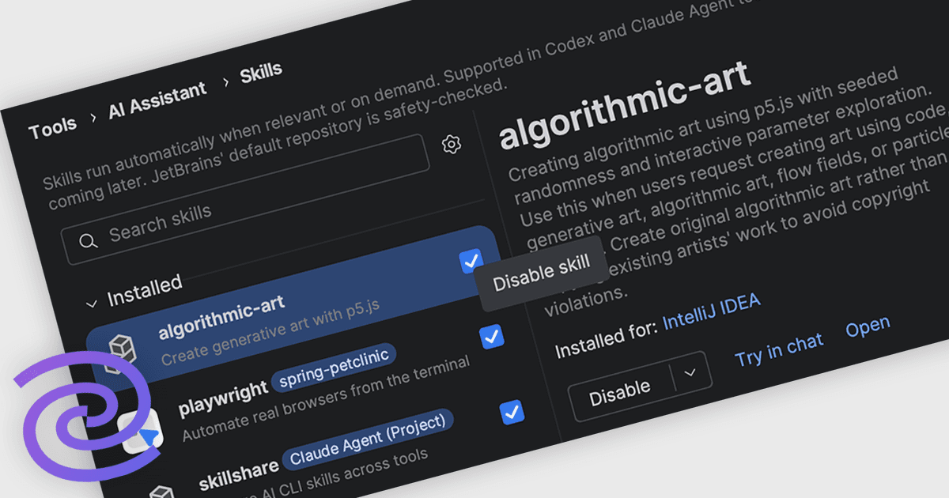Image resolution: width=949 pixels, height=498 pixels.
Task: Click the Claude Agent (Project) tag
Action: 368,438
